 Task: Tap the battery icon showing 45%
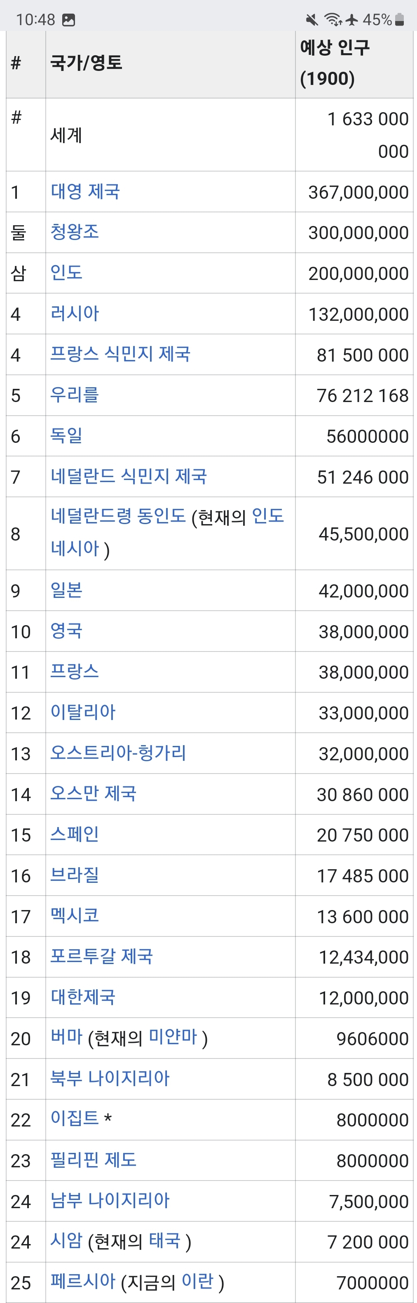[399, 20]
